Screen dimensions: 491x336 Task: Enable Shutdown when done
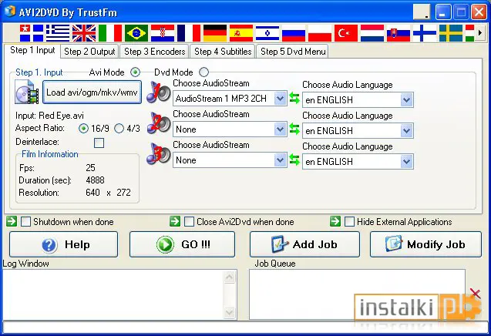point(25,222)
